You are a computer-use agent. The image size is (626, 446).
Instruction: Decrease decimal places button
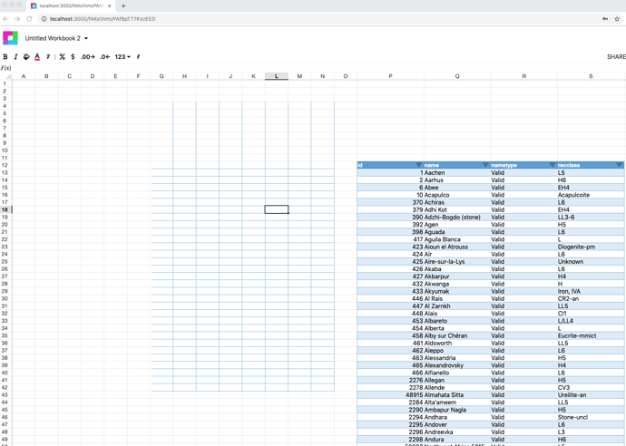pos(104,57)
